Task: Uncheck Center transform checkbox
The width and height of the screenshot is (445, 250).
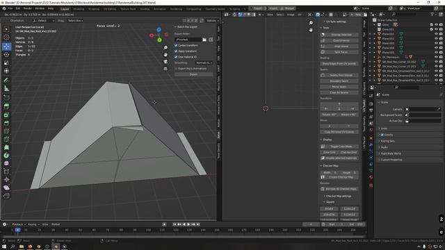Action: (176, 45)
